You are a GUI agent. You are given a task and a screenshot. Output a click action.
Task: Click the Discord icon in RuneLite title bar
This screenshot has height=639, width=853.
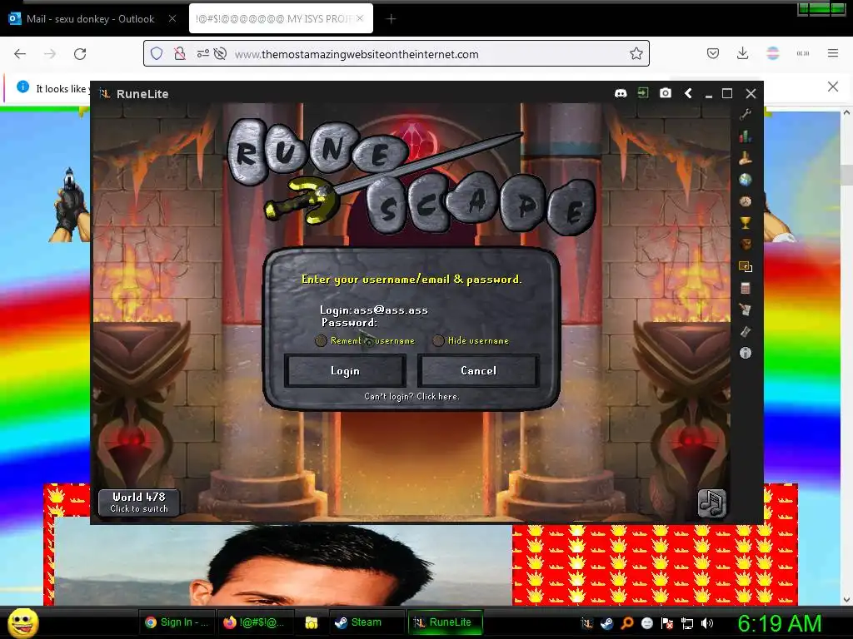620,93
